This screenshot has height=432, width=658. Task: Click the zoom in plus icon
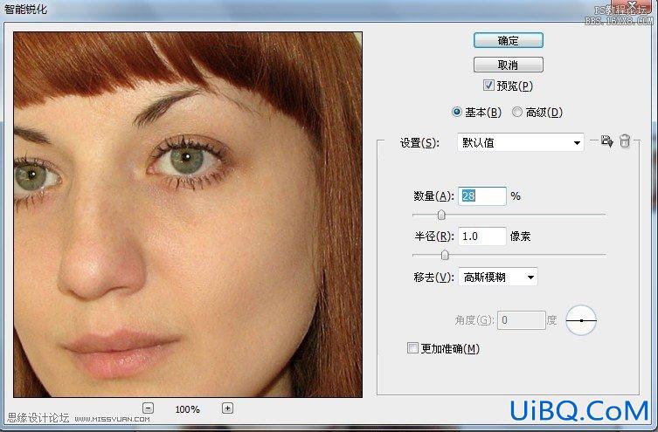pyautogui.click(x=227, y=408)
